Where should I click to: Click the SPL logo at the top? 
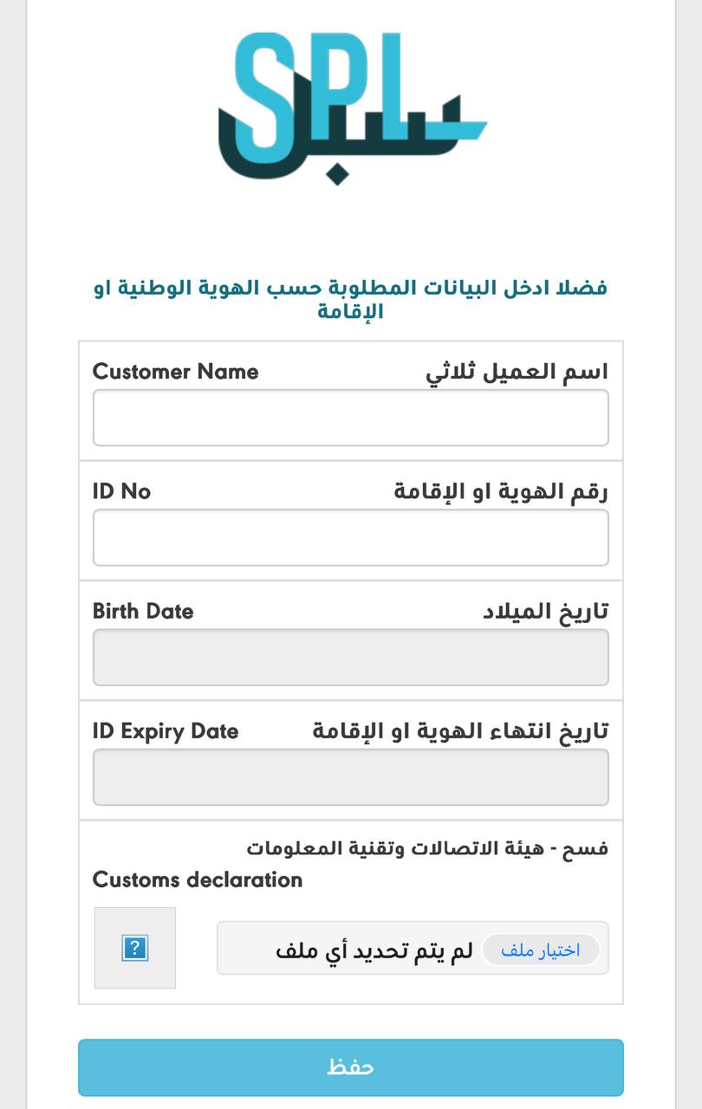[x=351, y=107]
